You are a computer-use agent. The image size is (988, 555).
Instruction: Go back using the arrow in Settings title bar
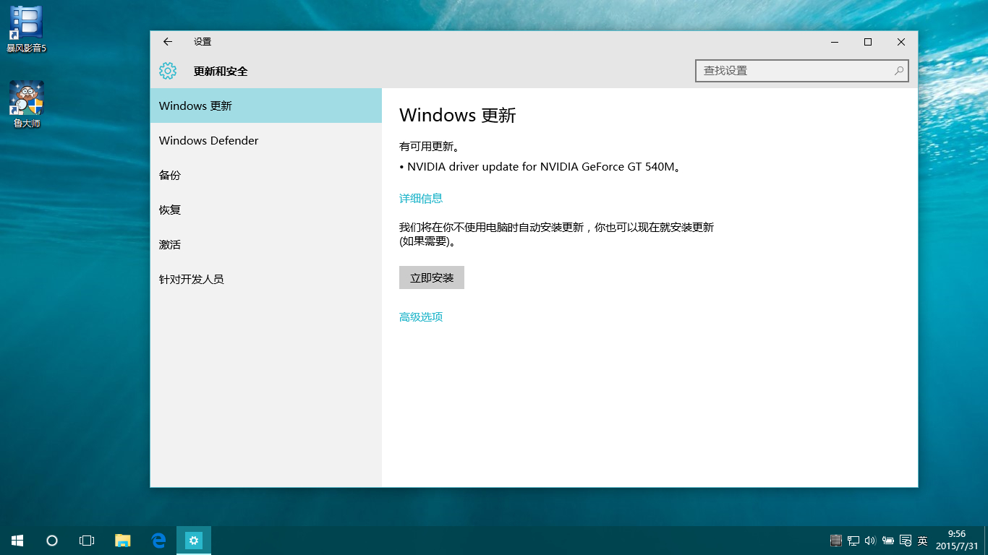click(168, 42)
